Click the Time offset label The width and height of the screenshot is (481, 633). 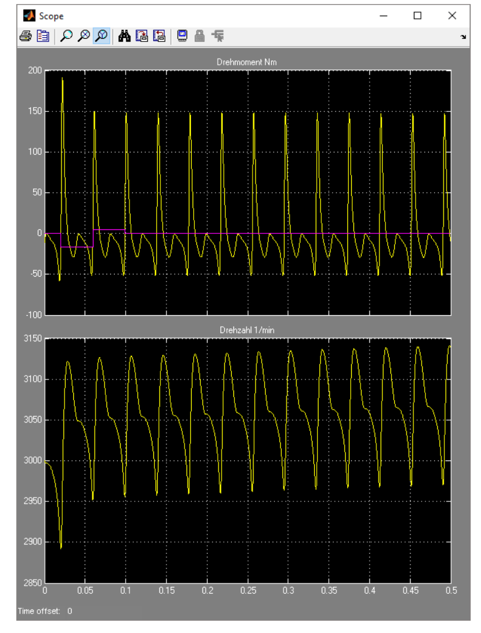click(x=39, y=611)
